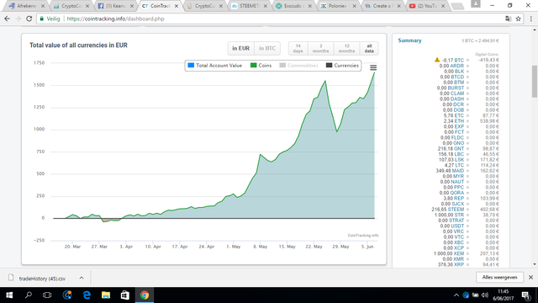The height and width of the screenshot is (303, 538).
Task: Go back with browser back arrow
Action: [7, 19]
